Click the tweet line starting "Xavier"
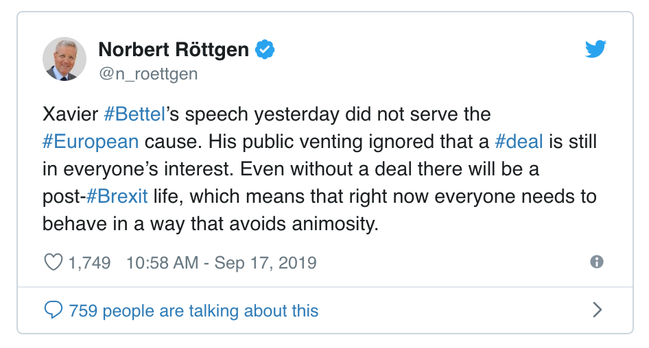The width and height of the screenshot is (649, 348). click(x=267, y=114)
